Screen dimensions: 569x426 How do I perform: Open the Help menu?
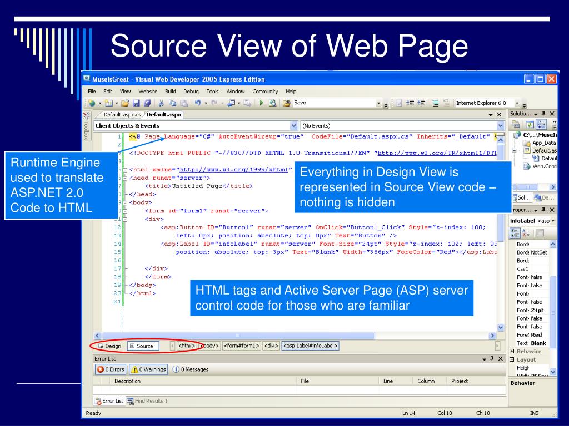pyautogui.click(x=291, y=92)
